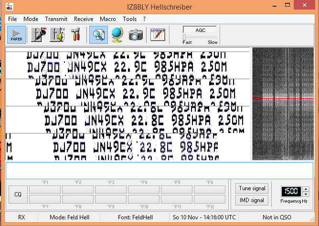Viewport: 319px width, 226px height.
Task: Click 'Mode: Feld Hell' in status bar
Action: coord(69,217)
